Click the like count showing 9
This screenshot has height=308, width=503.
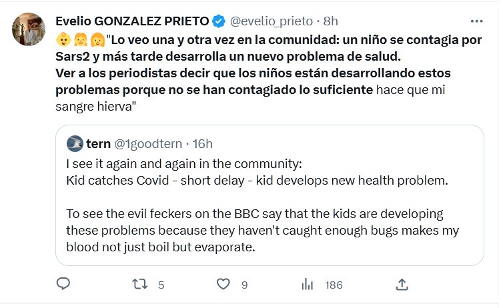click(x=244, y=285)
